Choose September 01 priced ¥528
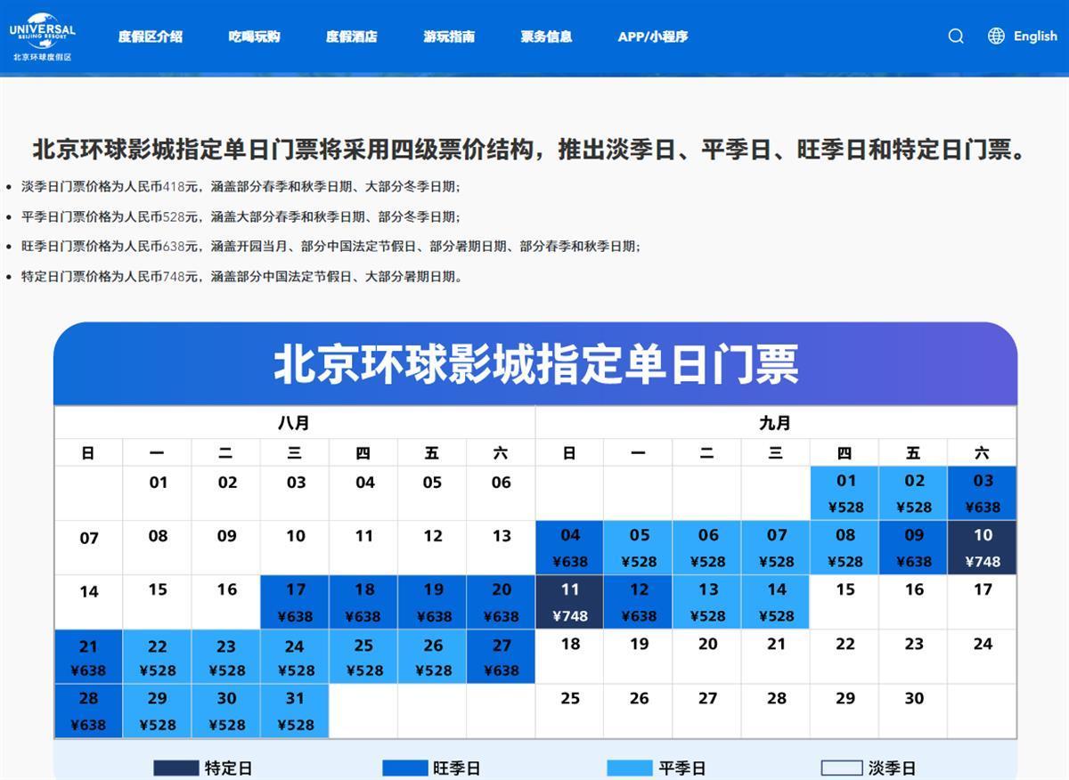This screenshot has height=780, width=1069. (845, 493)
